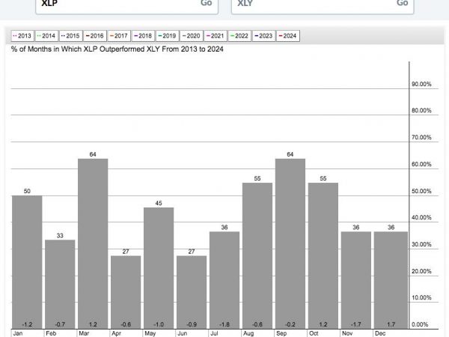449x337 pixels.
Task: Click the 90.00% axis value
Action: tap(421, 84)
